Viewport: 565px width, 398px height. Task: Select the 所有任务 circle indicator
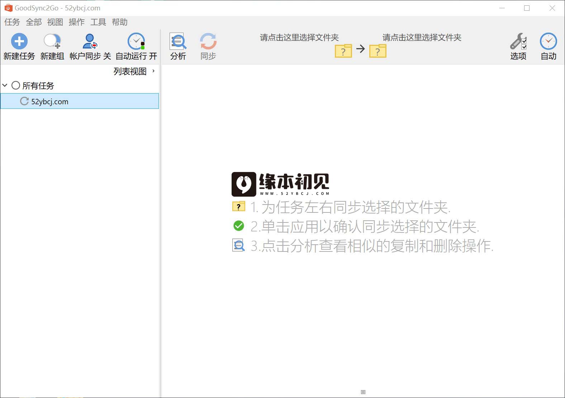point(16,85)
